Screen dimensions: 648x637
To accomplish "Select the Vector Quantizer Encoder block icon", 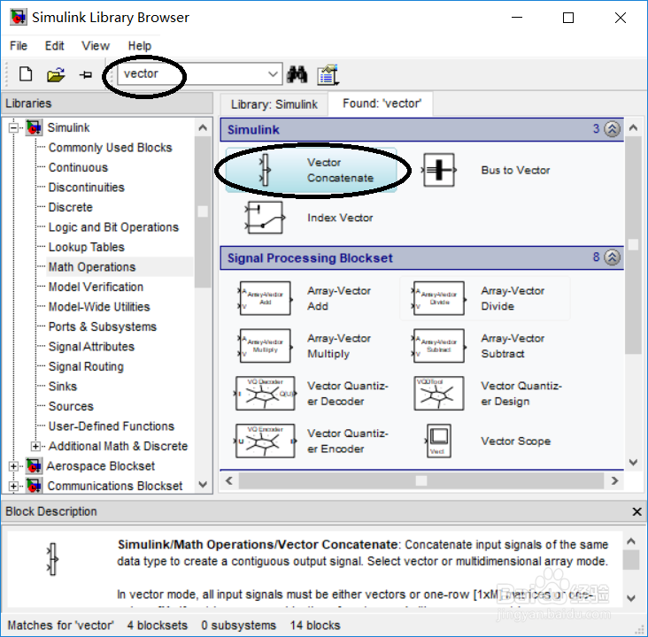I will click(265, 441).
